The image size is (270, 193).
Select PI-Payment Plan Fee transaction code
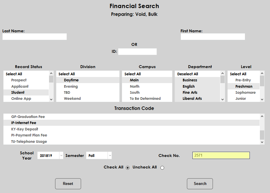(x=132, y=135)
